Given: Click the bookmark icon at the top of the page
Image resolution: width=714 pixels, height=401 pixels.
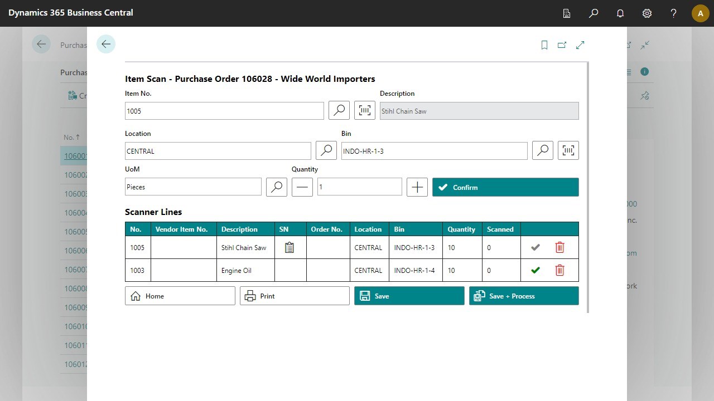Looking at the screenshot, I should point(544,45).
